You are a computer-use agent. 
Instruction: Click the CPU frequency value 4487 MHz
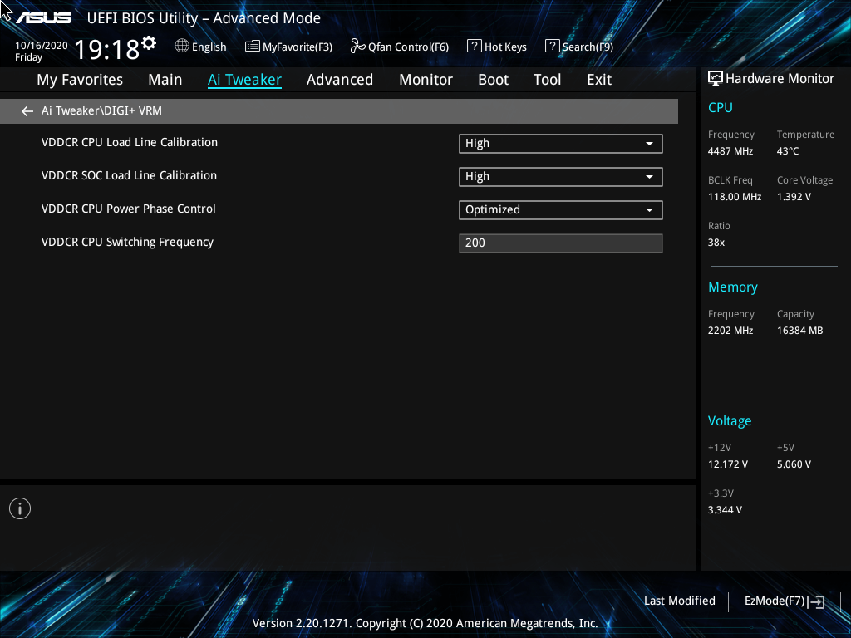point(730,151)
